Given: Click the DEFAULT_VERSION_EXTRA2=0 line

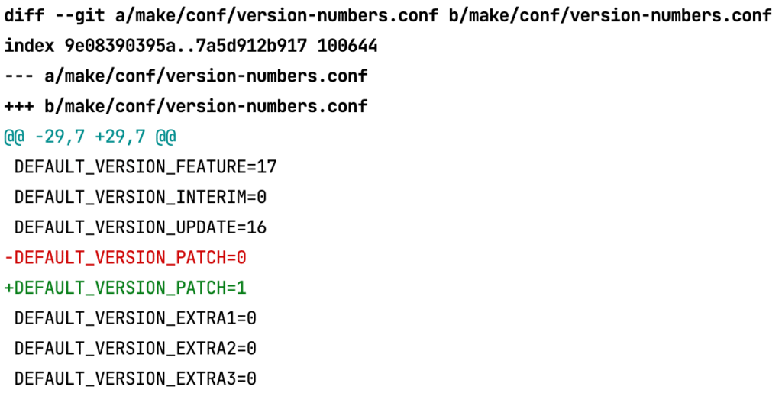Looking at the screenshot, I should tap(135, 348).
